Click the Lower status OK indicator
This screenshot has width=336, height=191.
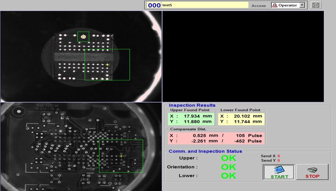coord(228,176)
